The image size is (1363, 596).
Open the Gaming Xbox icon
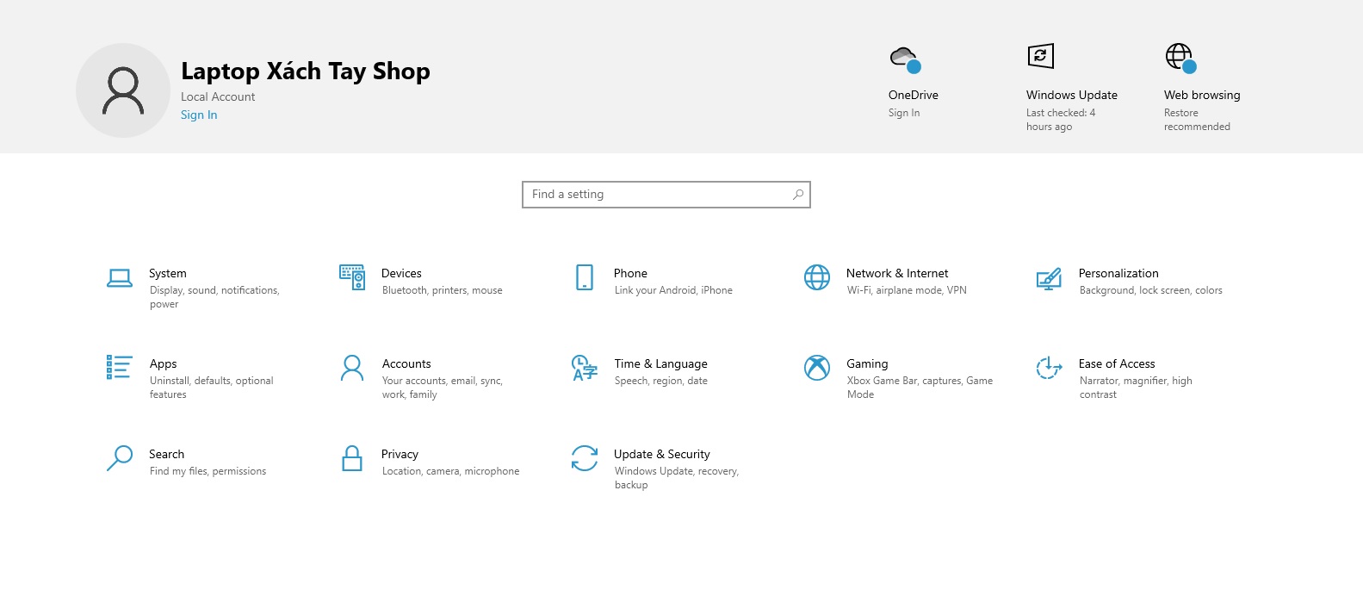coord(817,368)
